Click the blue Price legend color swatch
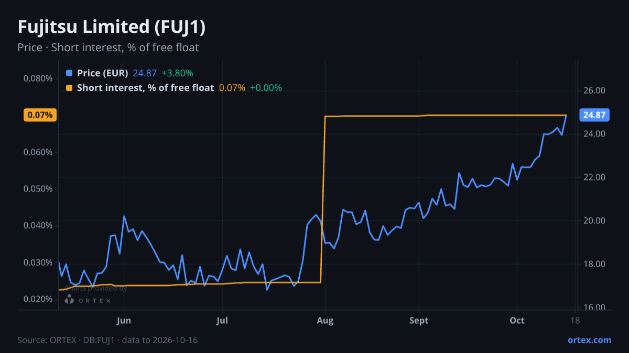Image resolution: width=629 pixels, height=353 pixels. click(69, 73)
